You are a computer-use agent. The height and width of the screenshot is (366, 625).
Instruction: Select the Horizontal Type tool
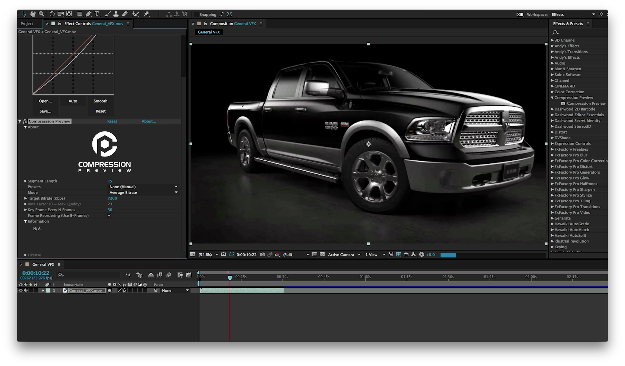(x=97, y=14)
